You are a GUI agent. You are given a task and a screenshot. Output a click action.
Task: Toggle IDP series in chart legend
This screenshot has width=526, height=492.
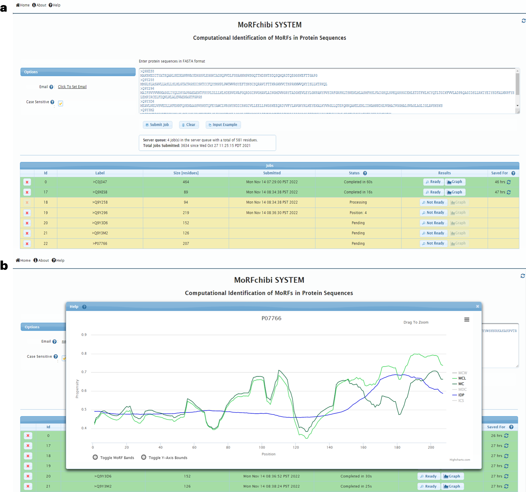coord(458,395)
